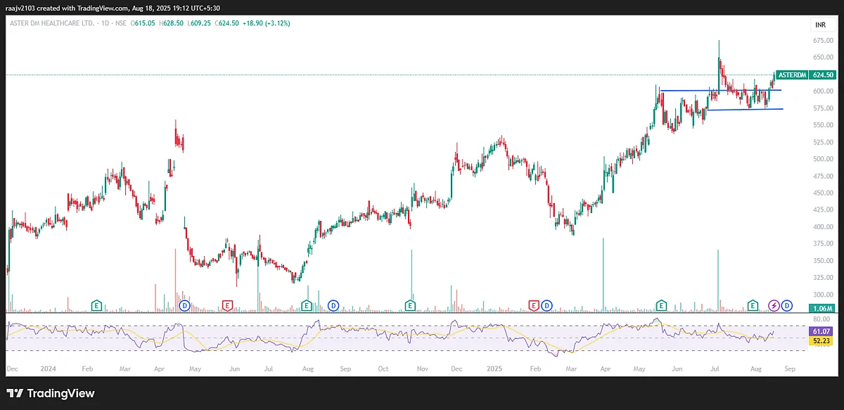Click the 80.00 RSI axis label

tap(822, 320)
